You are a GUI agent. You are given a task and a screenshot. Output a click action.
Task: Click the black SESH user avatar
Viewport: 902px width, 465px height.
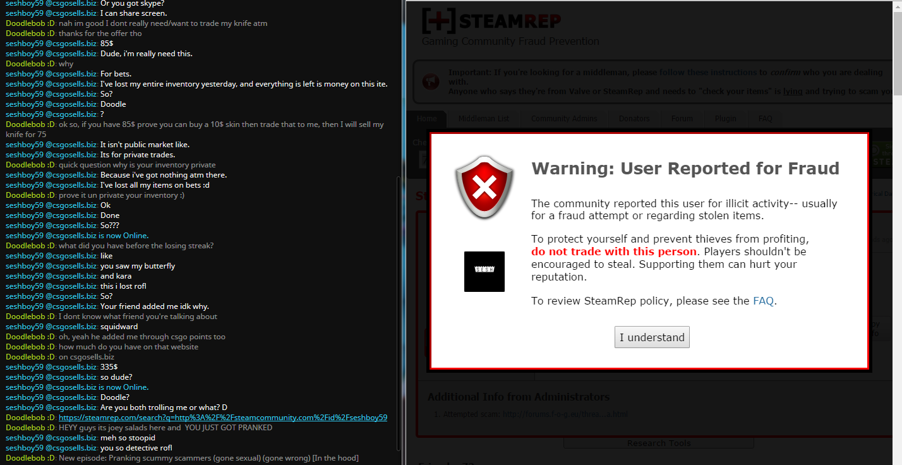click(484, 272)
